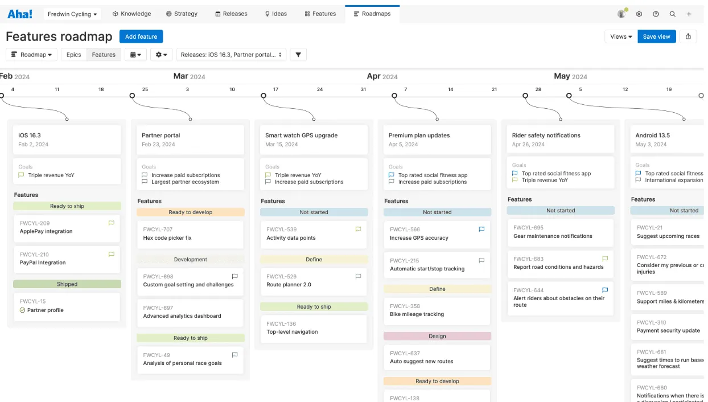Open search with magnifier icon
This screenshot has height=402, width=708.
tap(672, 14)
